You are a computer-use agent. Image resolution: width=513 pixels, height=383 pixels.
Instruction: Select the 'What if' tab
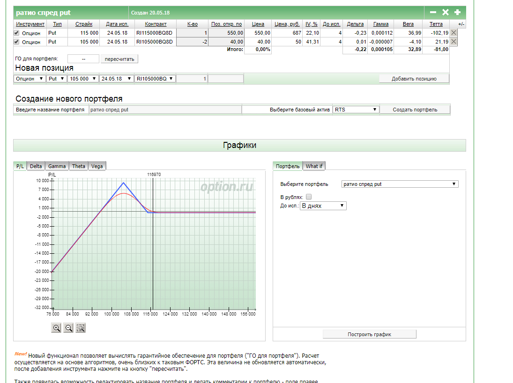(314, 166)
